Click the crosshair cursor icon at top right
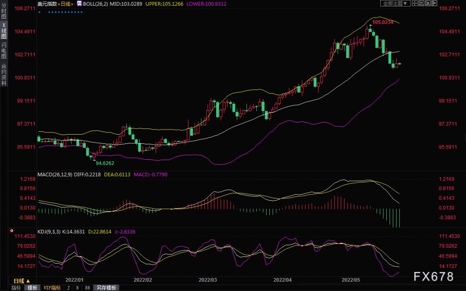 pos(415,3)
